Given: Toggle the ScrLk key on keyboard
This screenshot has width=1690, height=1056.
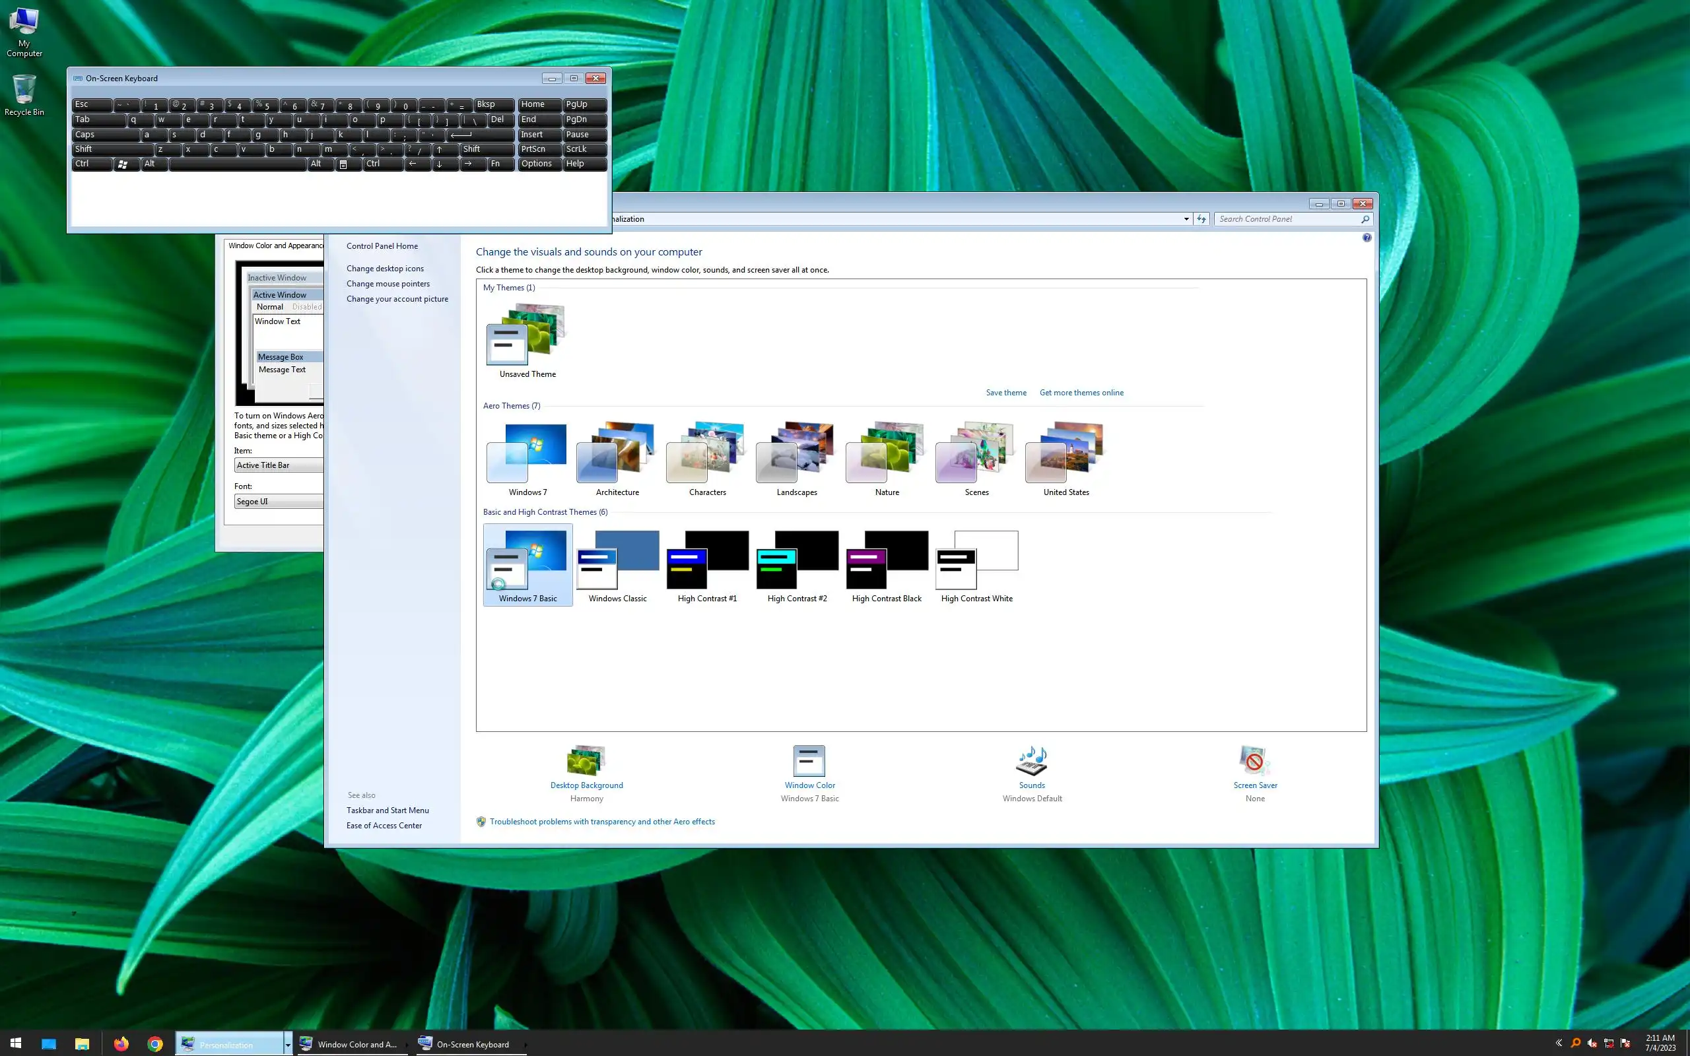Looking at the screenshot, I should coord(584,149).
